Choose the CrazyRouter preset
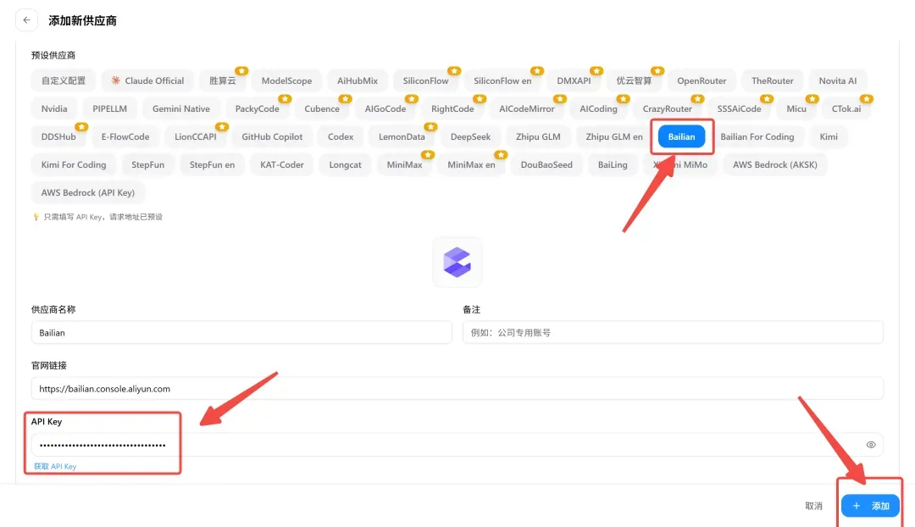 coord(667,108)
